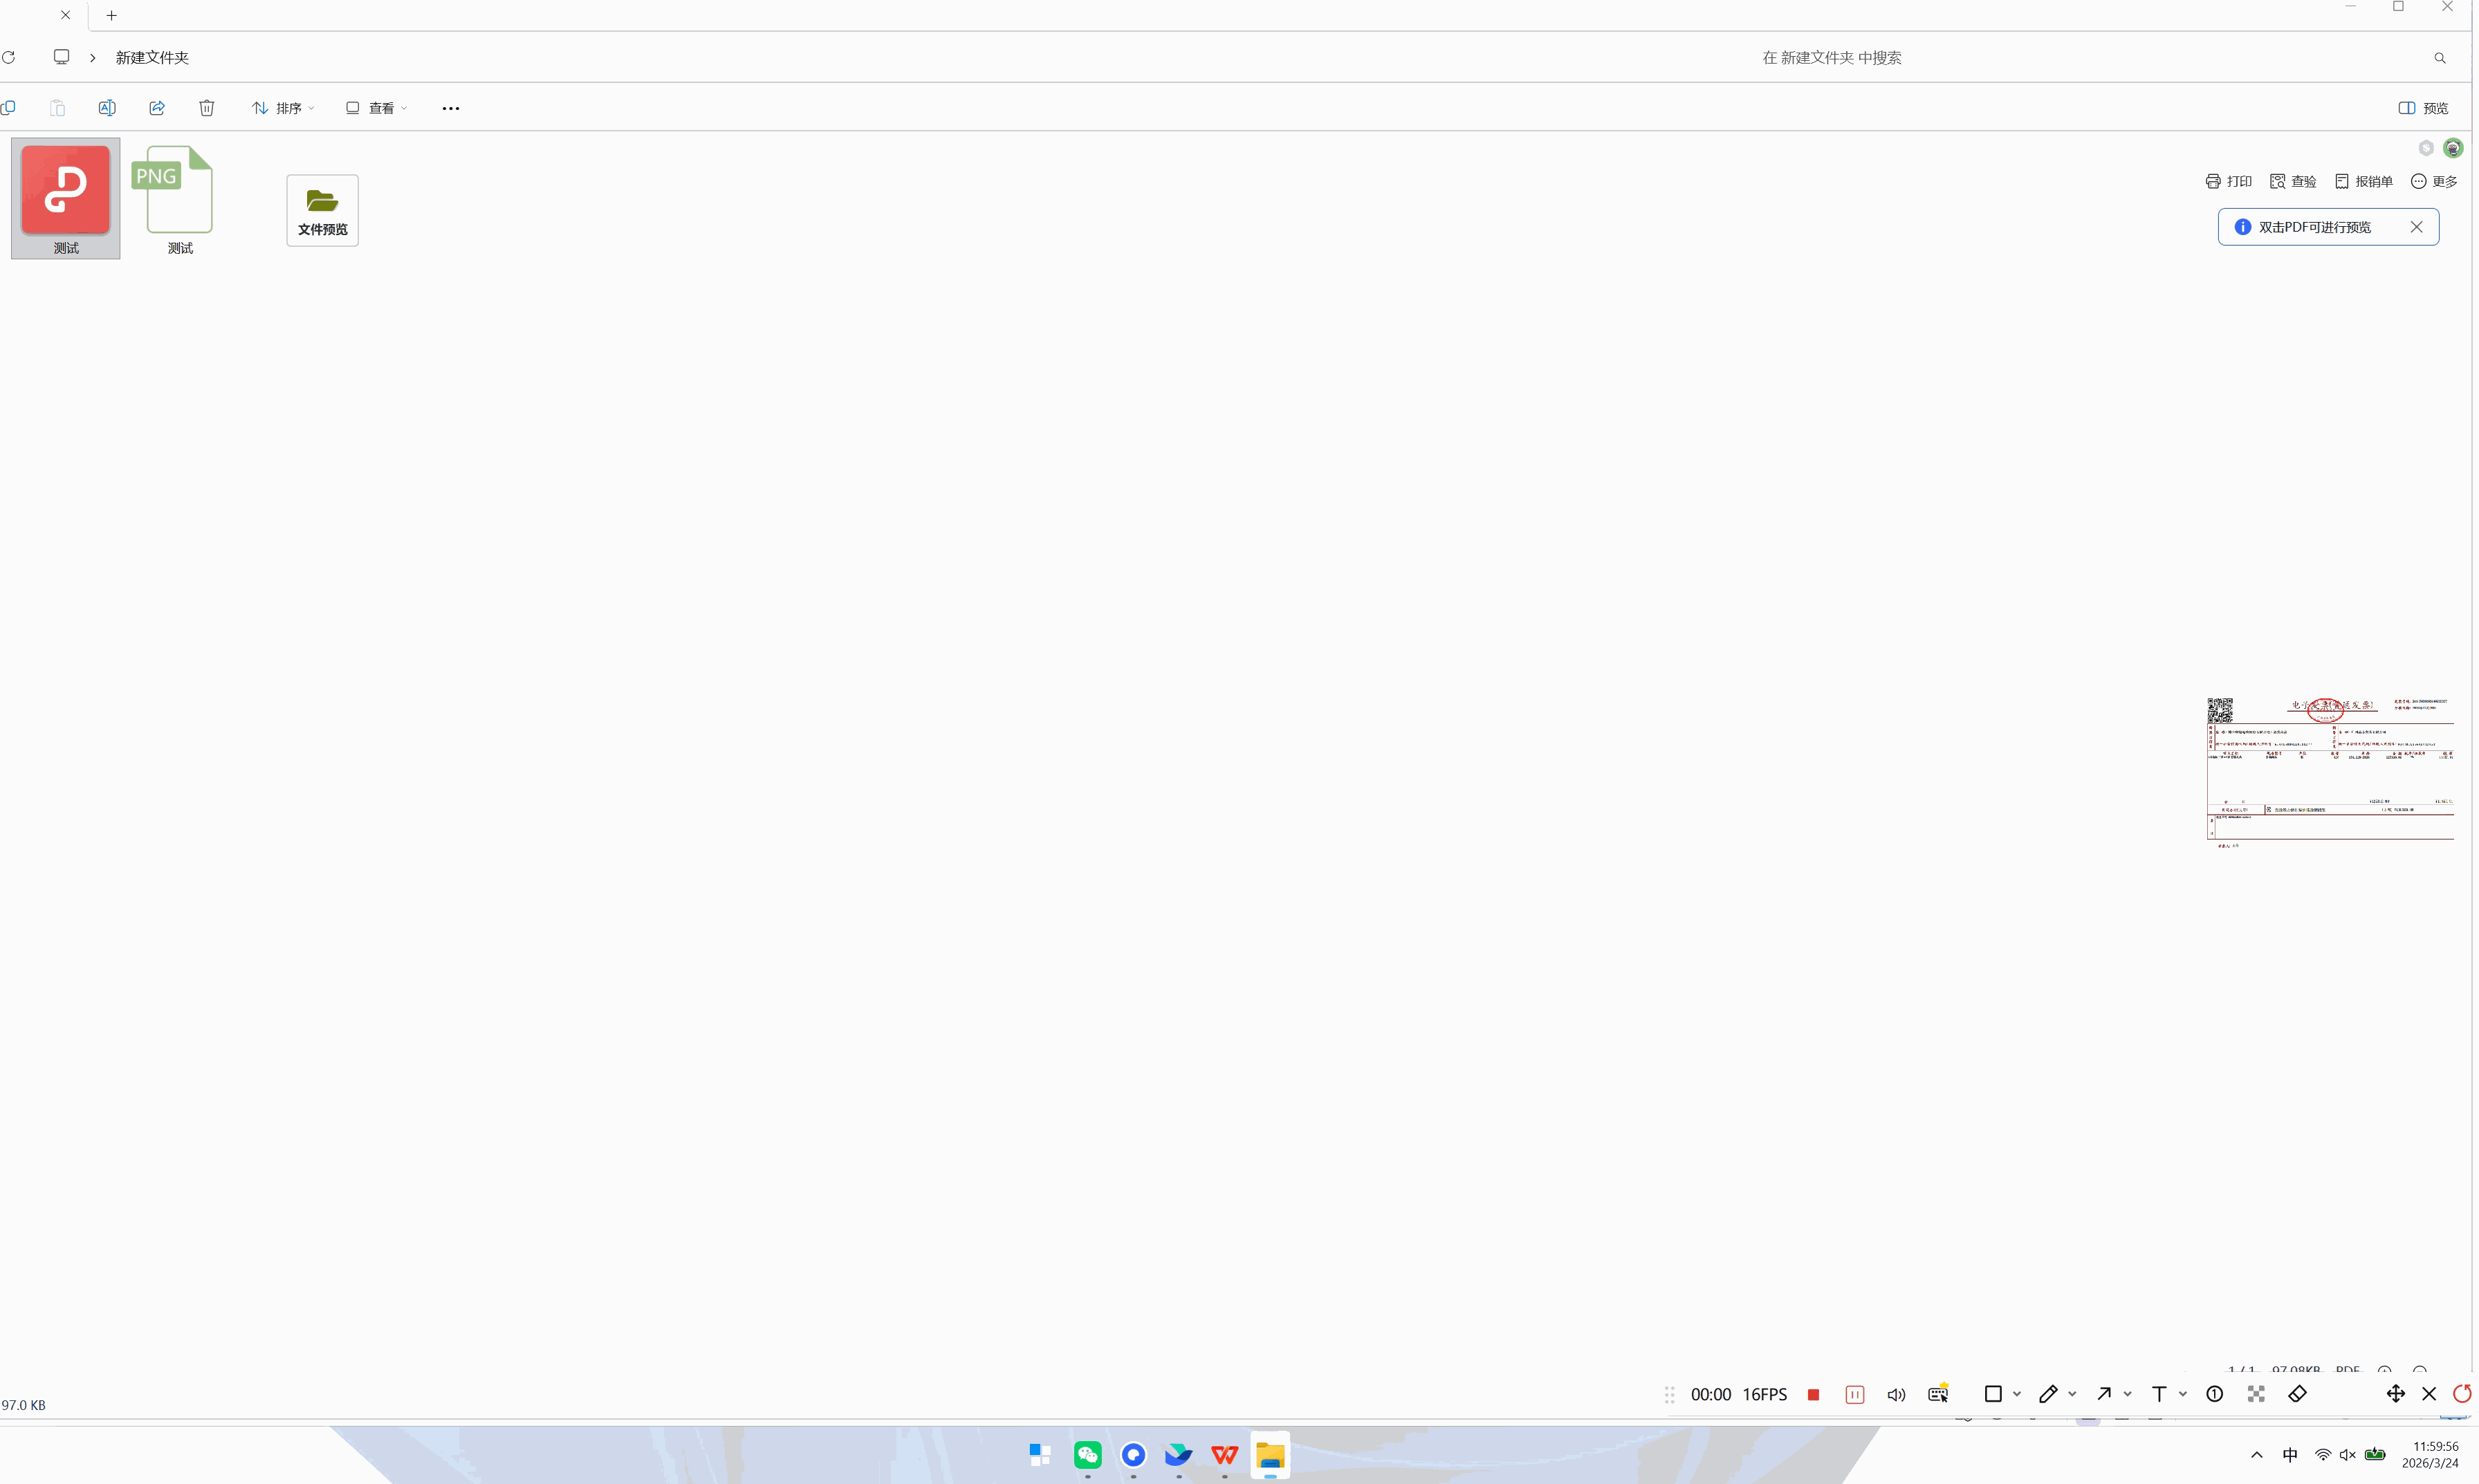Open the three-dot more options menu
The width and height of the screenshot is (2479, 1484).
pyautogui.click(x=450, y=108)
